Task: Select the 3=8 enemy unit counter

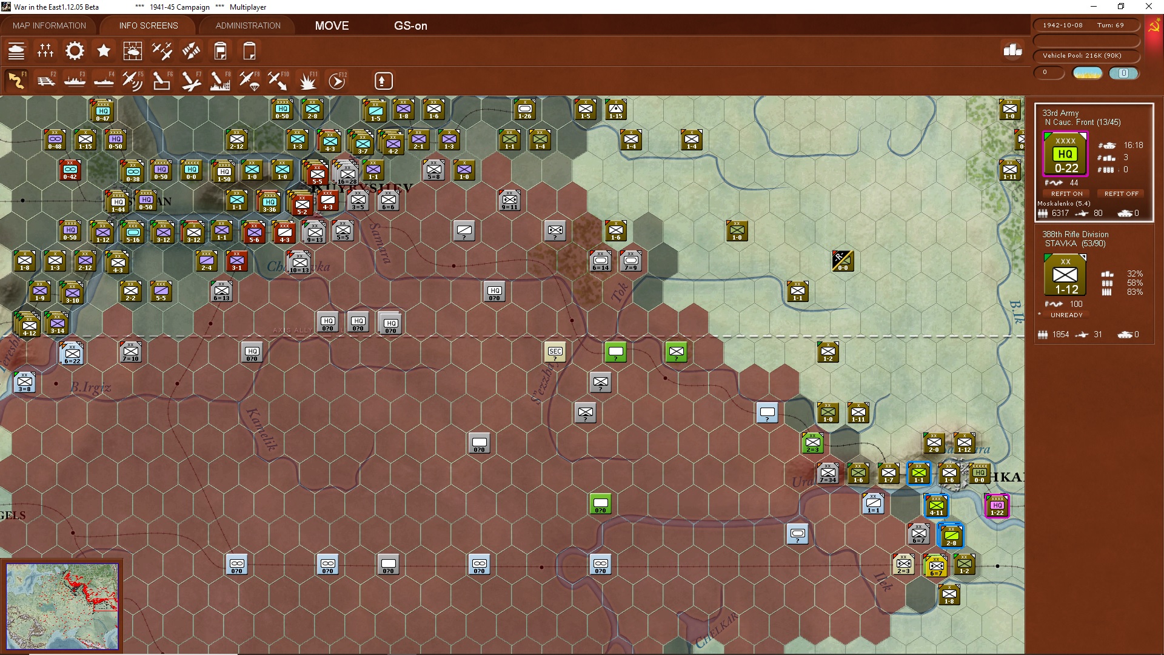Action: pos(24,382)
